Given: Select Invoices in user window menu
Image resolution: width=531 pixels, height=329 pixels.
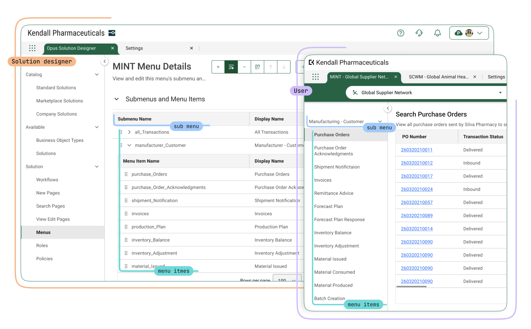Looking at the screenshot, I should click(x=323, y=180).
